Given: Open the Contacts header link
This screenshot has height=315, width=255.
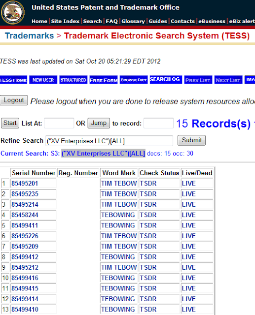Looking at the screenshot, I should click(x=183, y=21).
